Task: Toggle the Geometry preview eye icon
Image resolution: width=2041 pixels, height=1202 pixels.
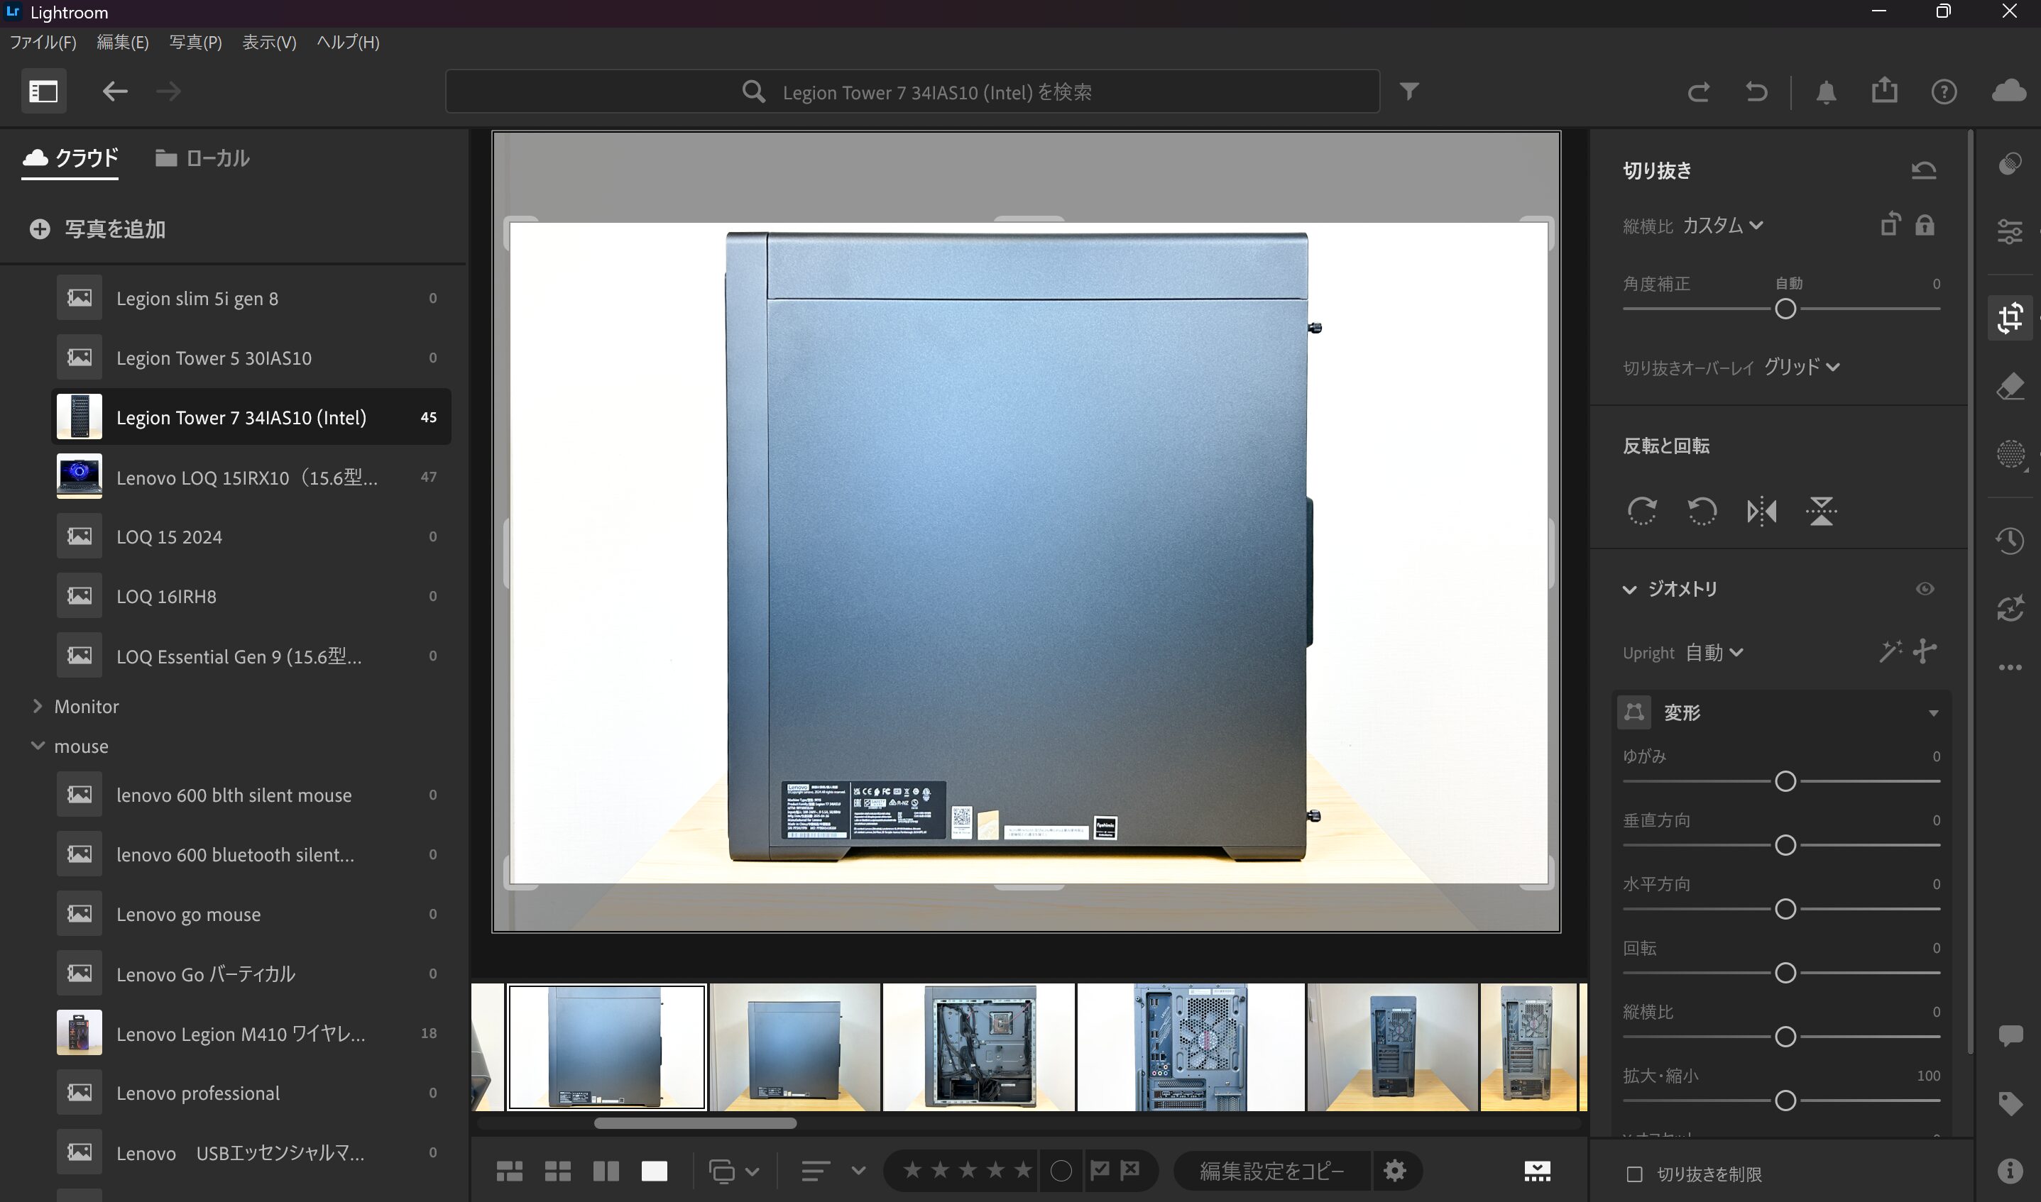Action: coord(1926,589)
